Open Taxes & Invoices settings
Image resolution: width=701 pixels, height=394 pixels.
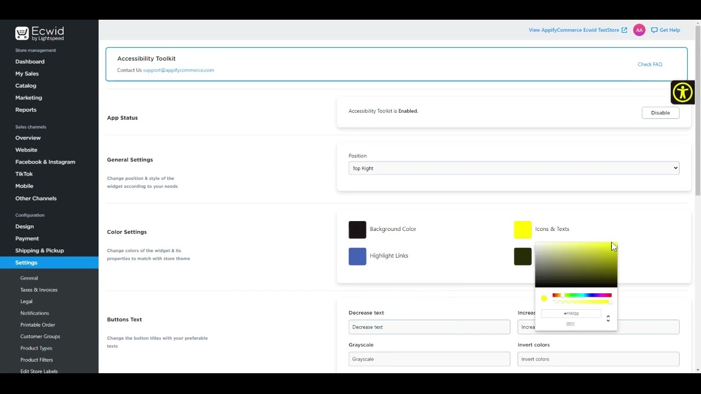point(39,290)
